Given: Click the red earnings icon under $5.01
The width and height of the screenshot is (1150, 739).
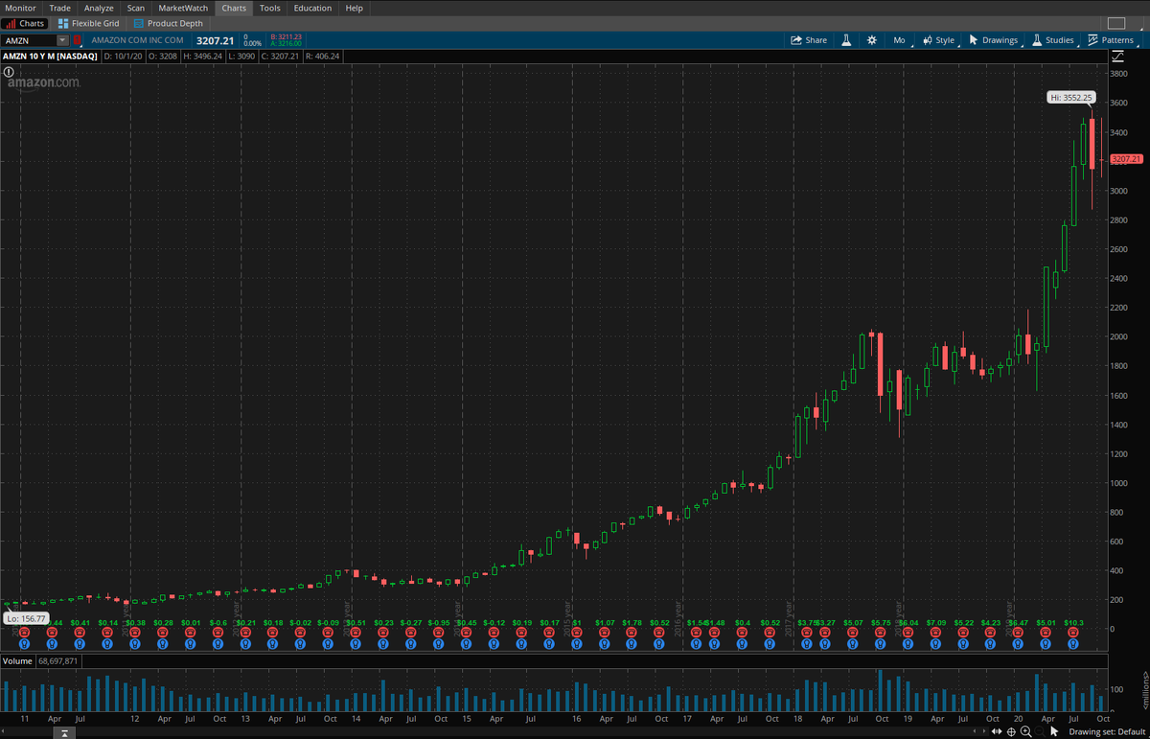Looking at the screenshot, I should pos(1046,633).
